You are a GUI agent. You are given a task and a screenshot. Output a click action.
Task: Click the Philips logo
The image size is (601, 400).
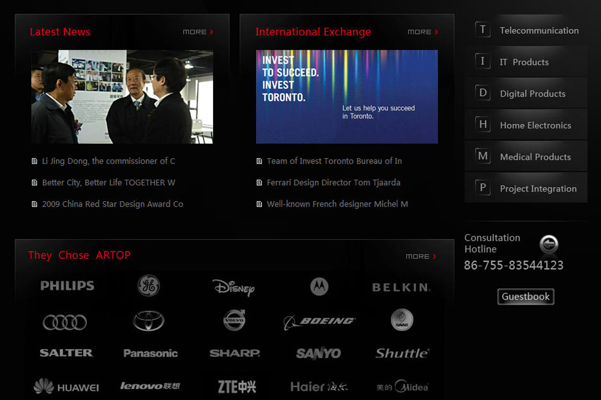point(67,286)
